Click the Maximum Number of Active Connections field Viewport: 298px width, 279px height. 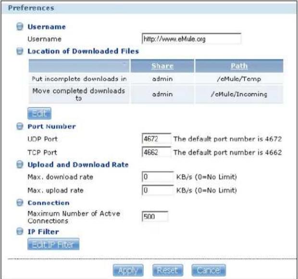(155, 217)
